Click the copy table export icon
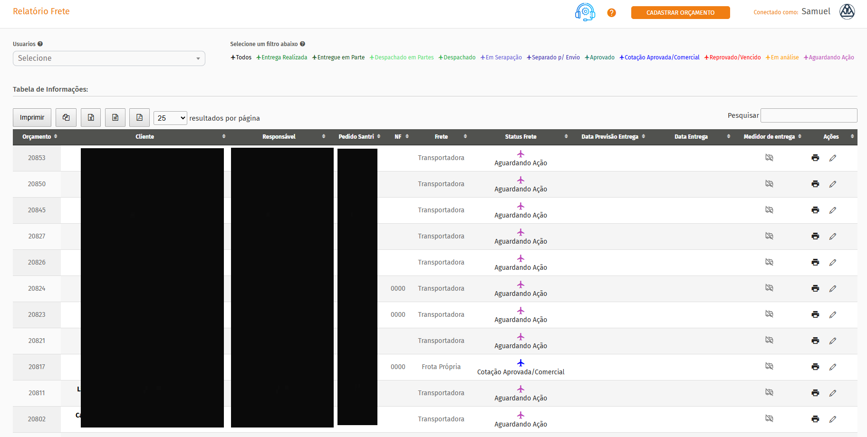 (66, 117)
